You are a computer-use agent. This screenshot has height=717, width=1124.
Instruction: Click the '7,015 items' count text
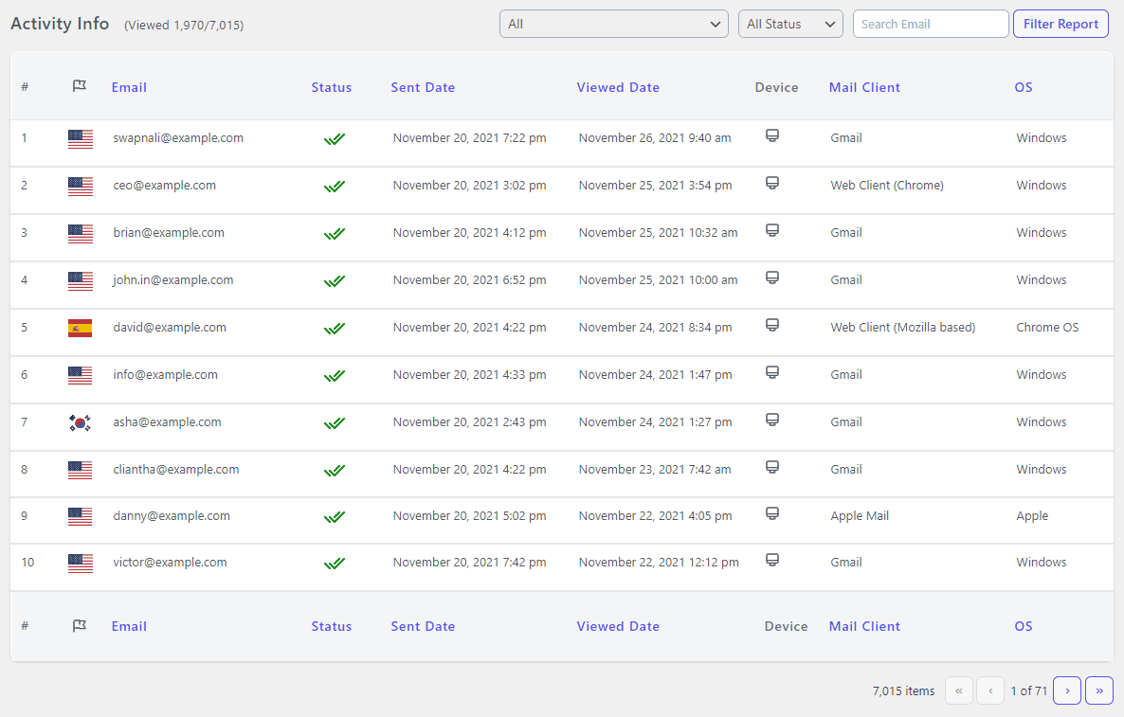tap(904, 691)
